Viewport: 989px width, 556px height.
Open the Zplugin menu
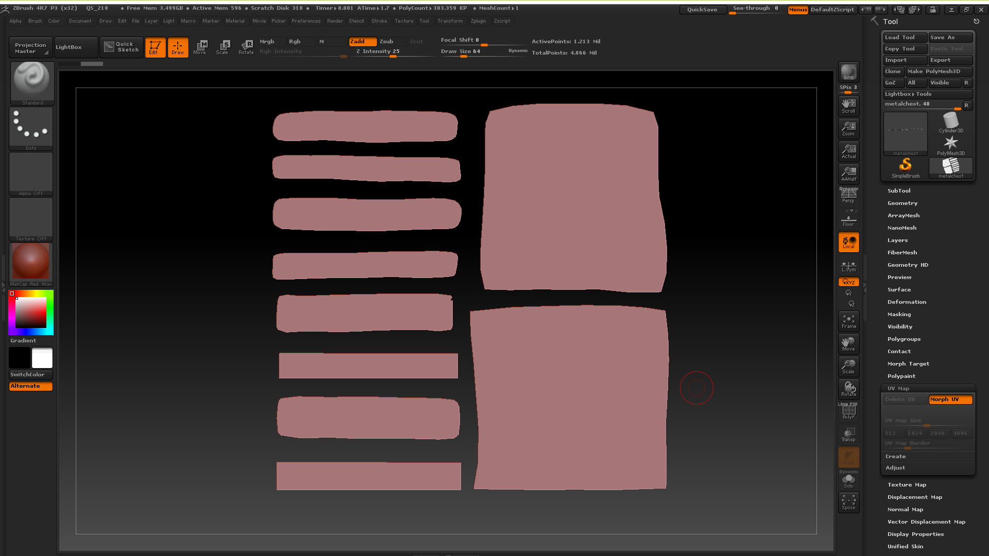478,21
